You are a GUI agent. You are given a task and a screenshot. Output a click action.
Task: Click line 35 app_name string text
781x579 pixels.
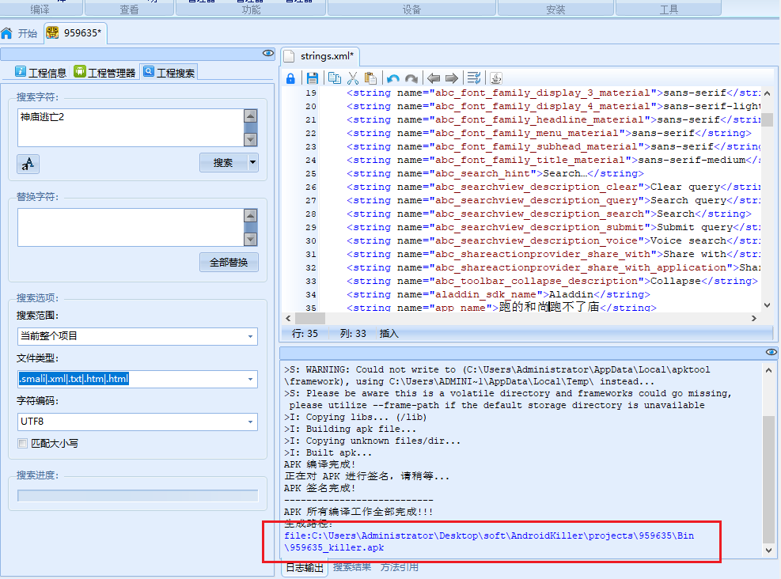click(501, 307)
